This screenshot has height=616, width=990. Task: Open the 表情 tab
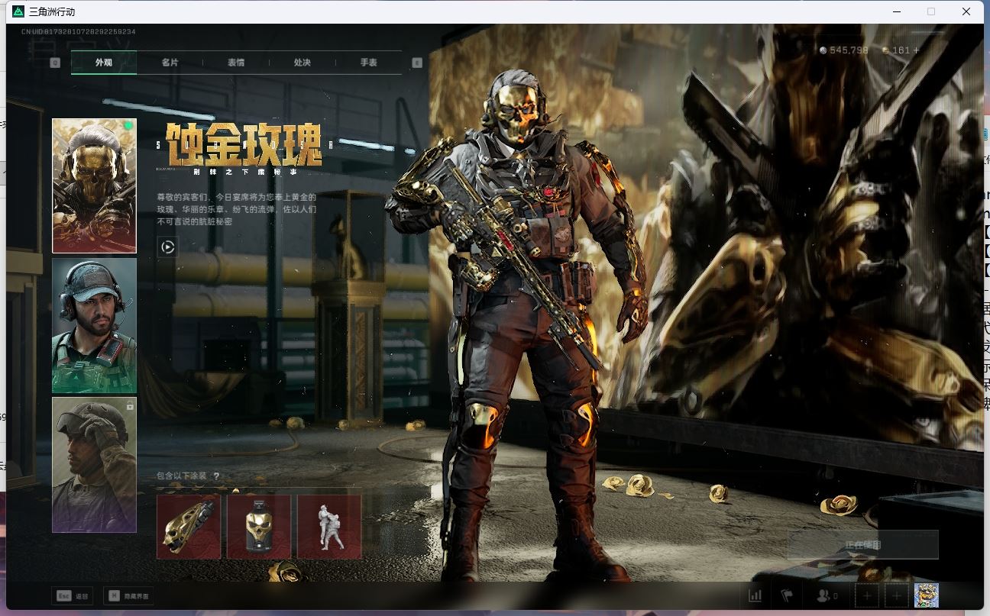pyautogui.click(x=236, y=63)
